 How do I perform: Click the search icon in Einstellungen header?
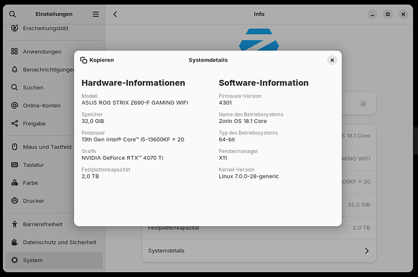(13, 14)
